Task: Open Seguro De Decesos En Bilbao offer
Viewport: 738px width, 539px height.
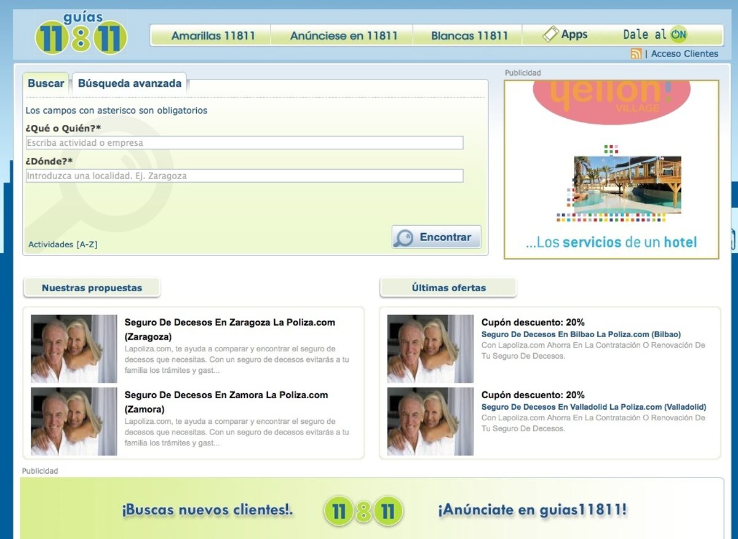Action: pyautogui.click(x=581, y=334)
